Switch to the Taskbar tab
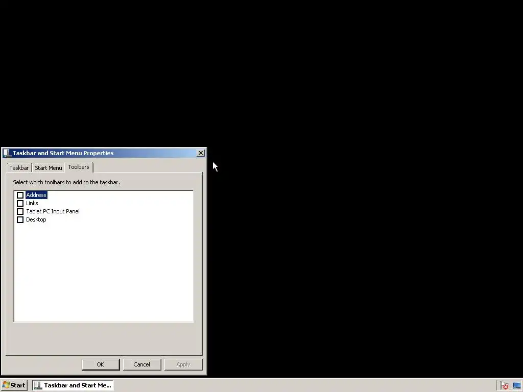 pyautogui.click(x=19, y=167)
